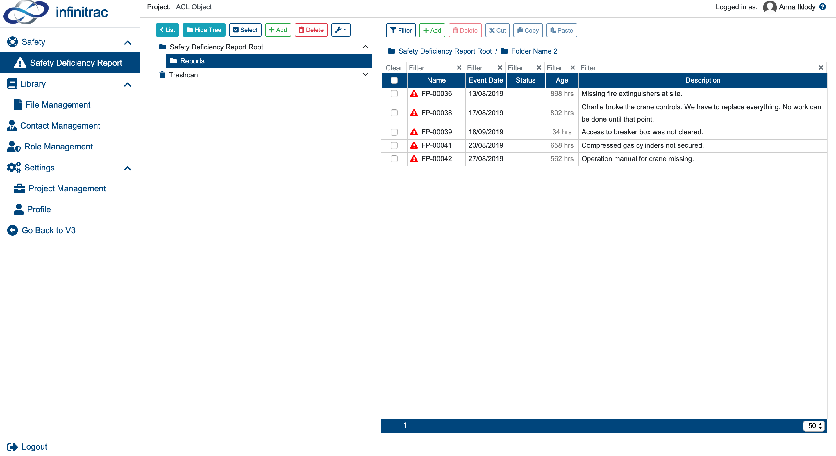
Task: Click the warning icon for FP-00041
Action: click(414, 145)
